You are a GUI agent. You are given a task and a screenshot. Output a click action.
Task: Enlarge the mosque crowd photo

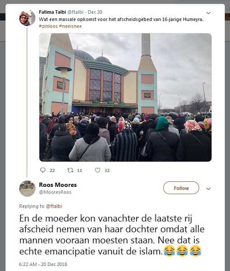point(125,97)
